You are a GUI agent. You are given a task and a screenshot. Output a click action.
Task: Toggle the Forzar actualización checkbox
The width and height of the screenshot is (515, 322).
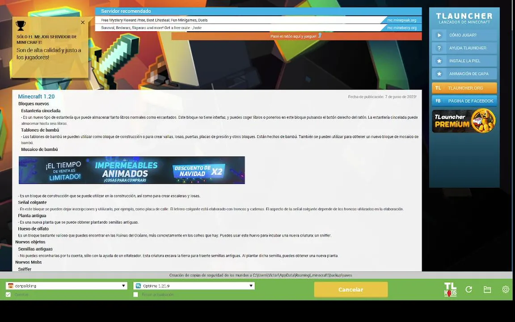[x=135, y=295]
